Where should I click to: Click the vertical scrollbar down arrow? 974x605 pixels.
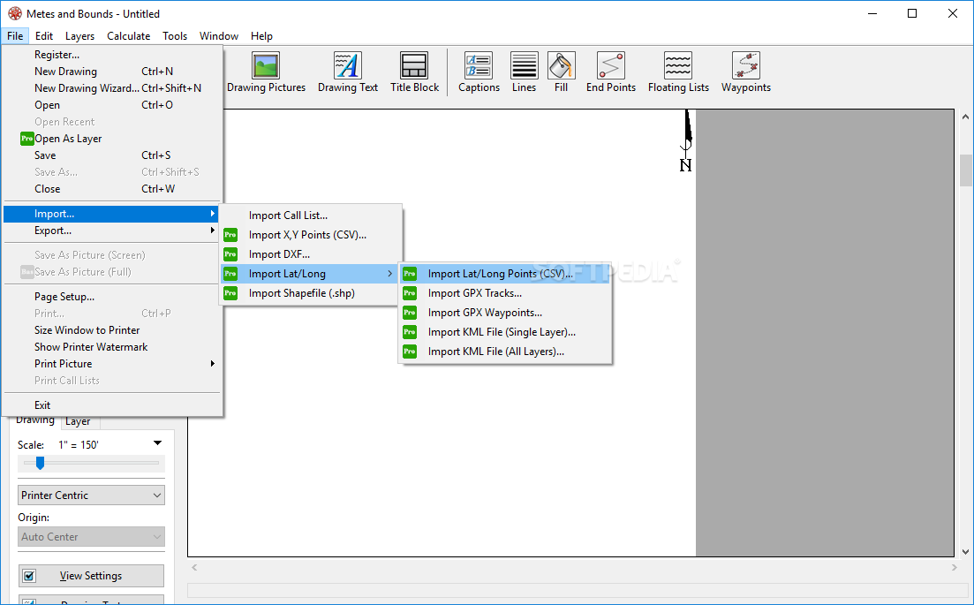965,552
